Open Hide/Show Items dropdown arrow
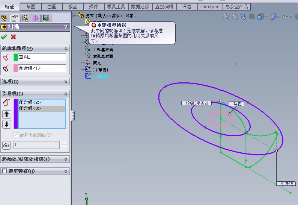 290,17
